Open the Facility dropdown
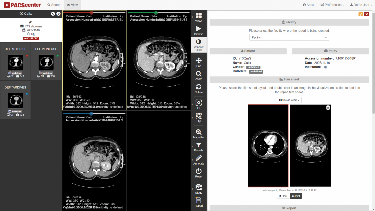375x211 pixels. (289, 37)
